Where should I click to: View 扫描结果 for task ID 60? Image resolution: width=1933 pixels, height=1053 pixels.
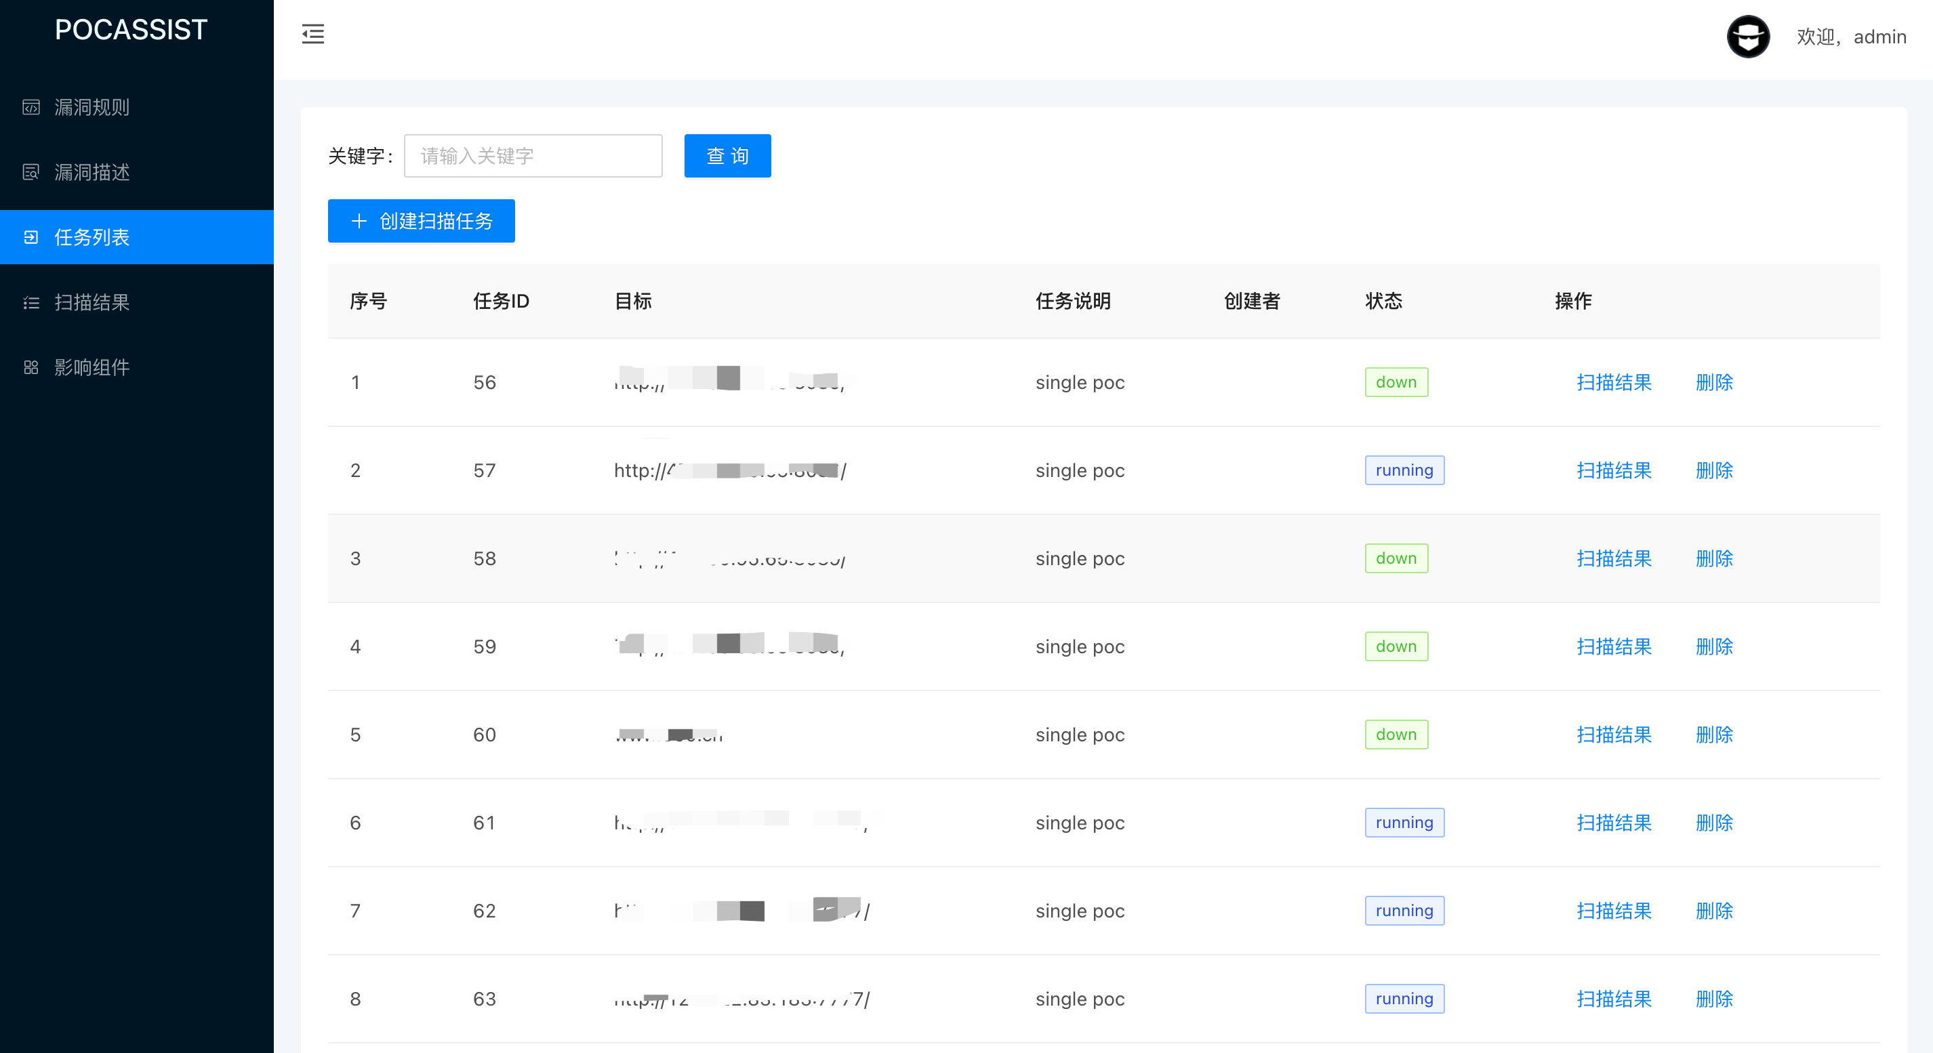click(x=1613, y=735)
